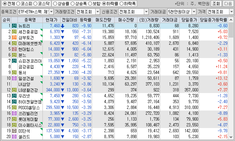Click the 당일종가등락률 column header
This screenshot has height=141, width=235.
click(213, 20)
